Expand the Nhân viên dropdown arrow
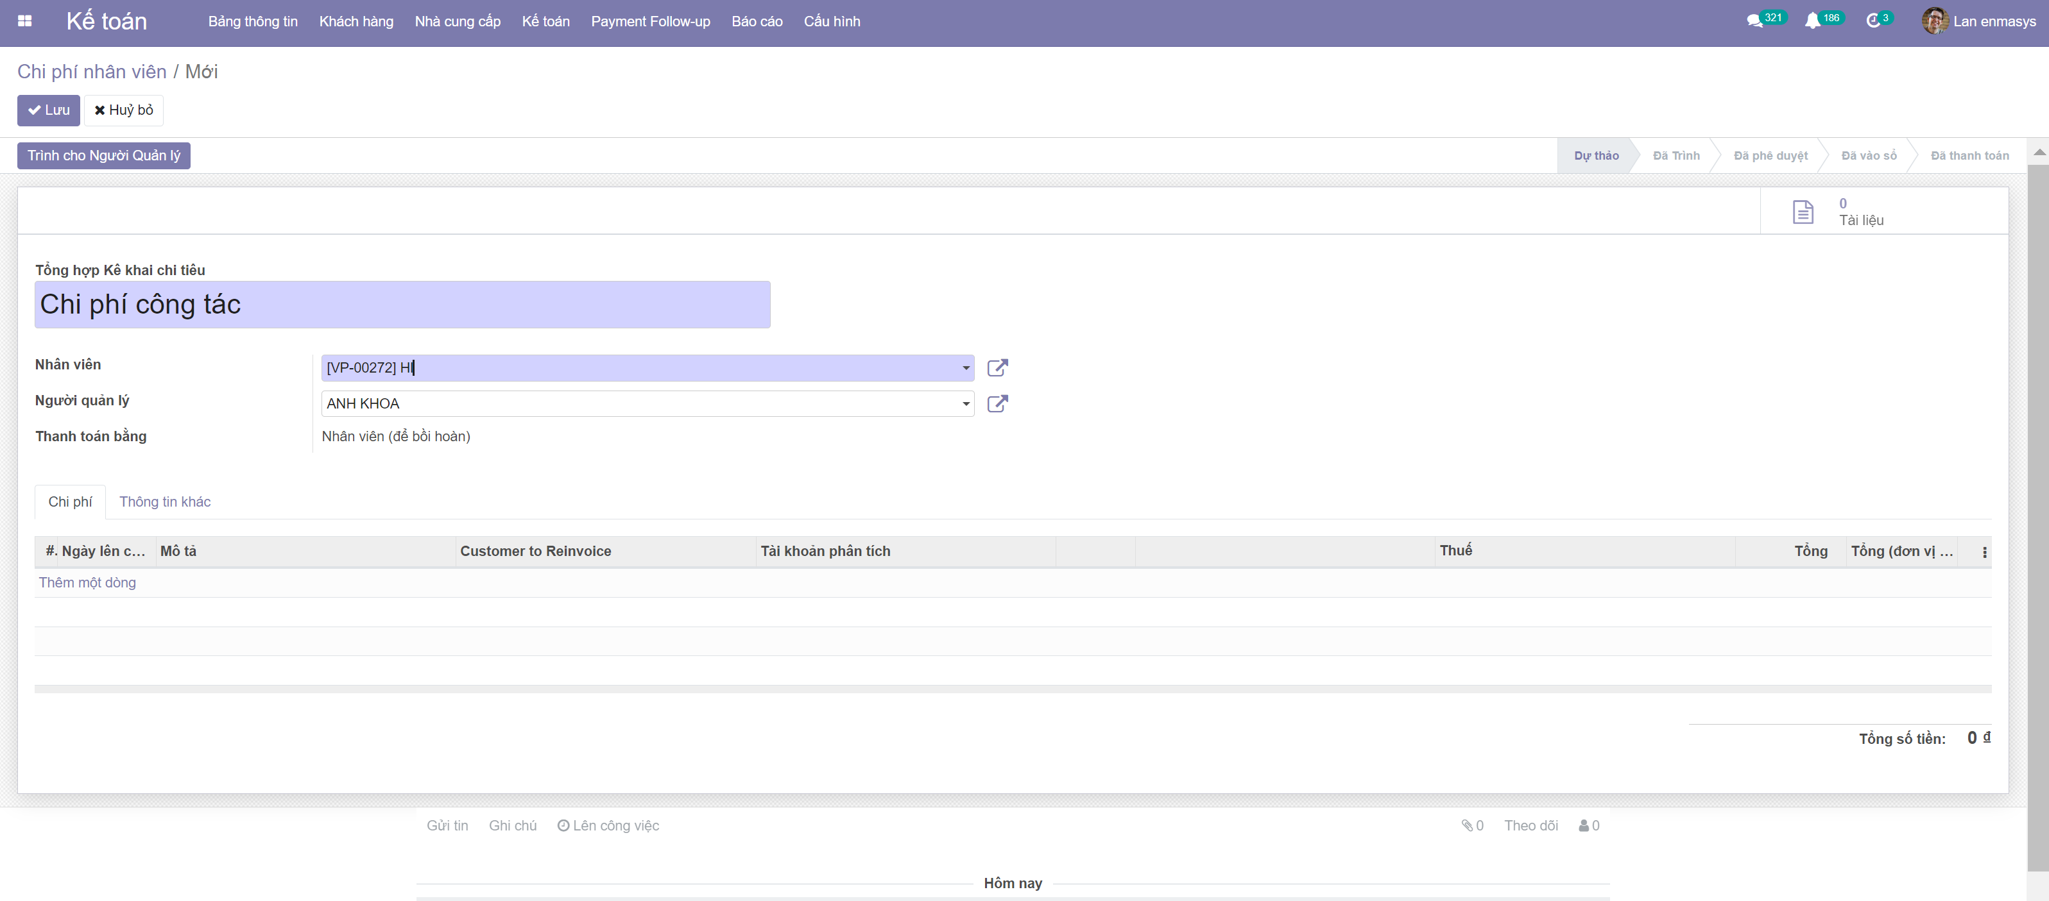Screen dimensions: 2049x901 (966, 368)
